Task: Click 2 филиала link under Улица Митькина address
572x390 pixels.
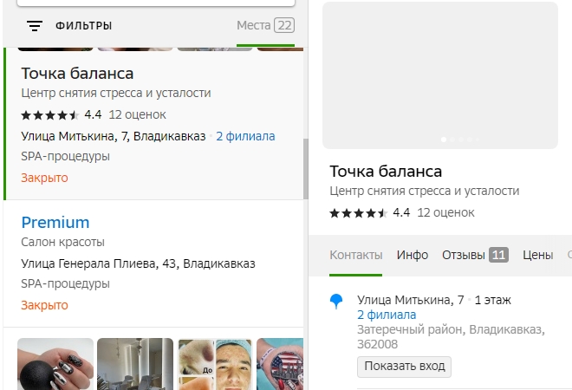Action: click(x=387, y=315)
